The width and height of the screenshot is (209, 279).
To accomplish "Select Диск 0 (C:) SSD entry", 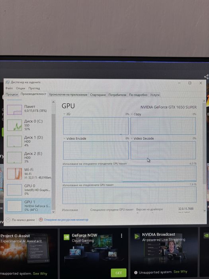I will tap(28, 125).
